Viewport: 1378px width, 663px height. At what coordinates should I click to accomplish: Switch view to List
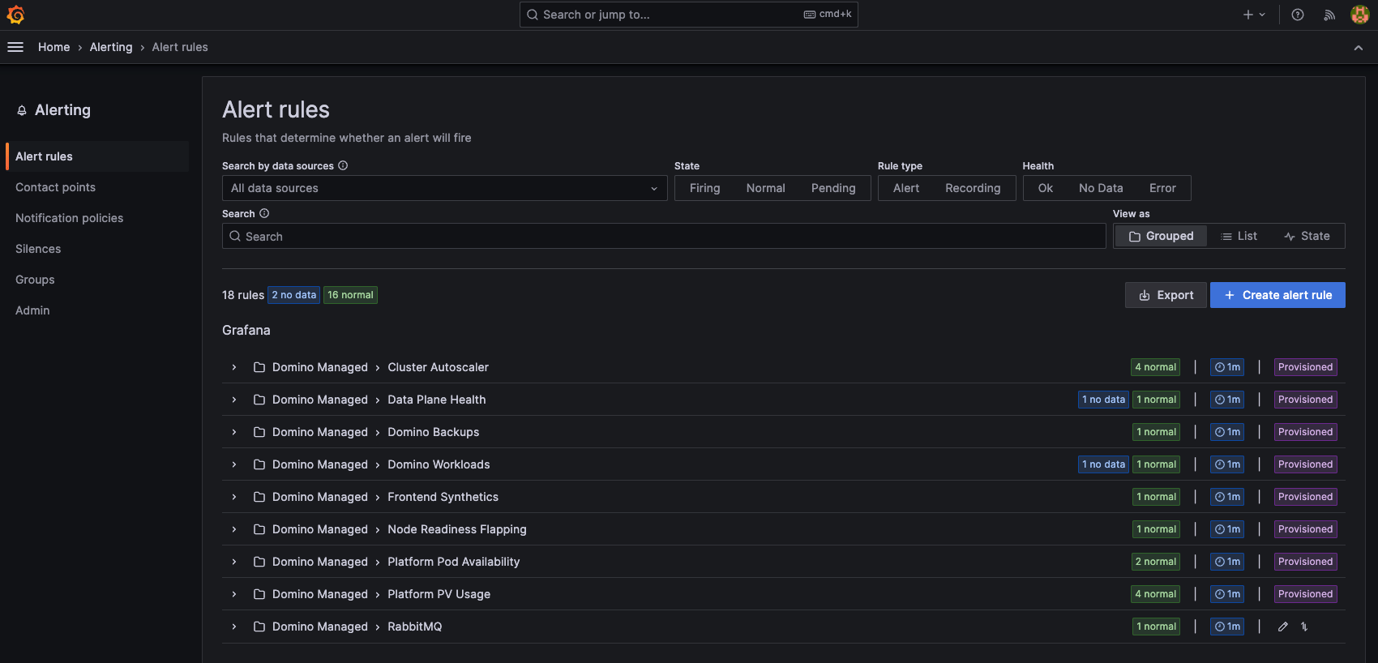pyautogui.click(x=1239, y=236)
